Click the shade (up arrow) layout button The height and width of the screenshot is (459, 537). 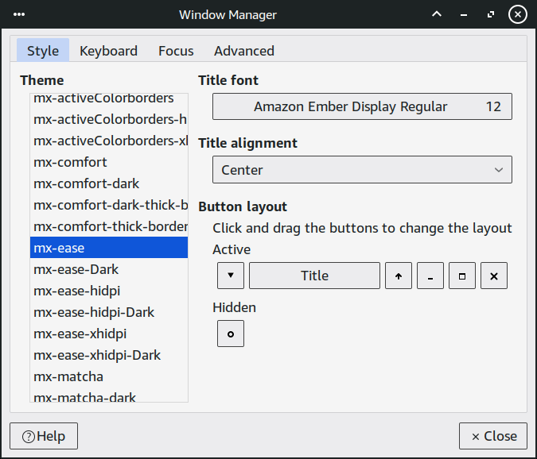398,276
